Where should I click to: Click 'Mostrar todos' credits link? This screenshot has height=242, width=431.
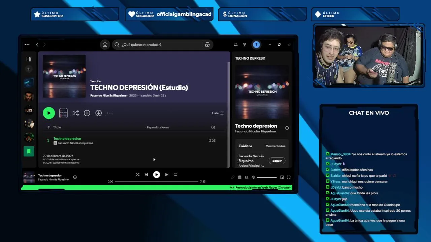[275, 146]
